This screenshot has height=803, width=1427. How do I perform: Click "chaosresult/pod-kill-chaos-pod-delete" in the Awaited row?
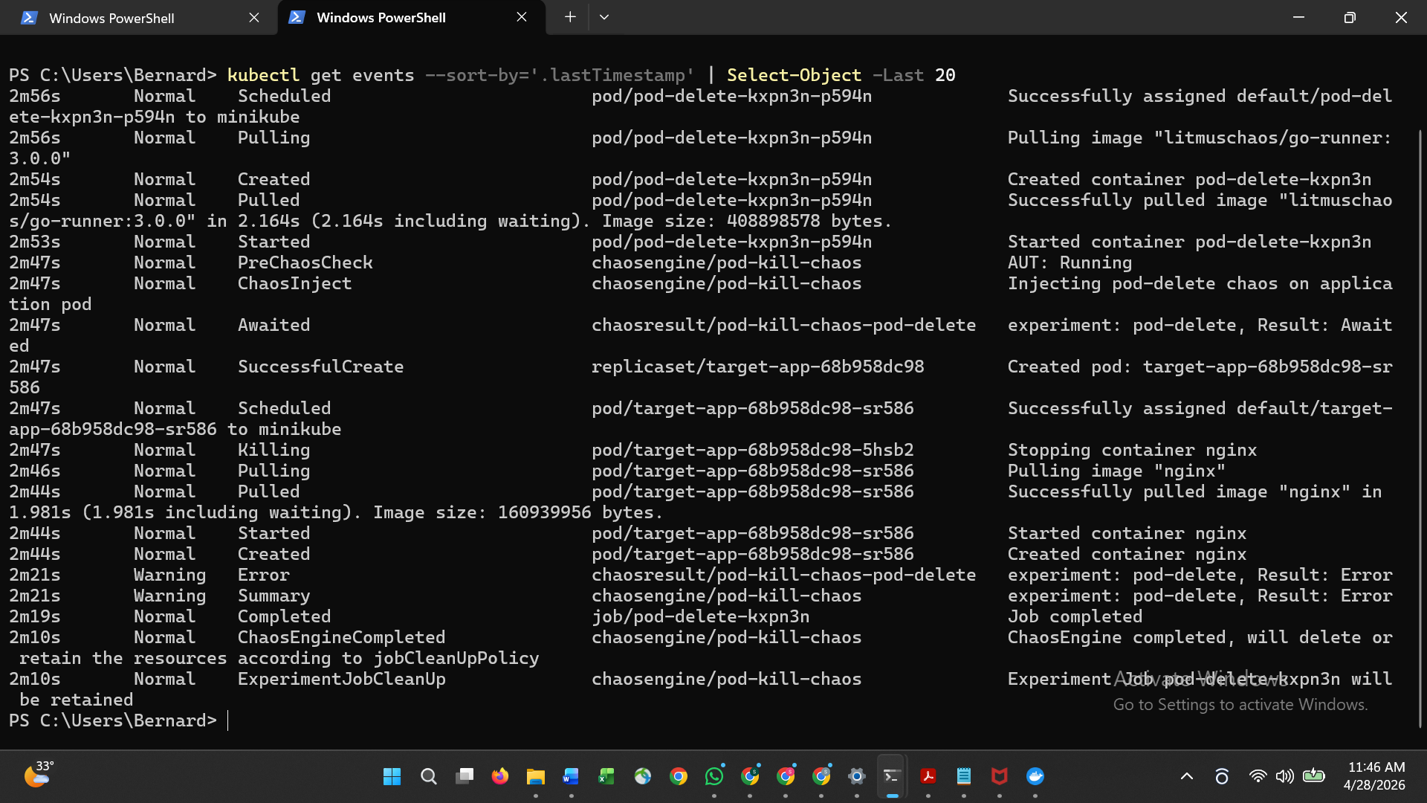coord(784,325)
